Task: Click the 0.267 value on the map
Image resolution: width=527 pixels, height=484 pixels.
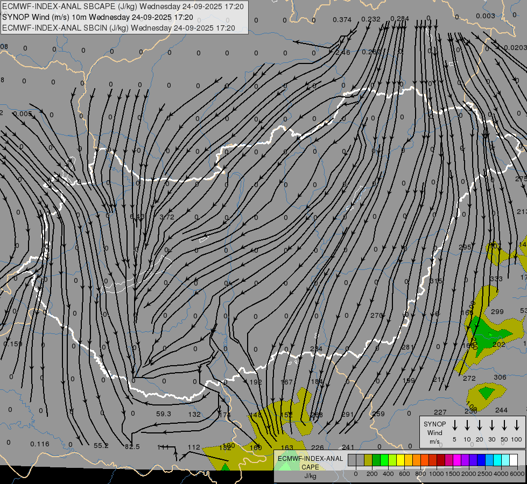Action: coord(371,52)
